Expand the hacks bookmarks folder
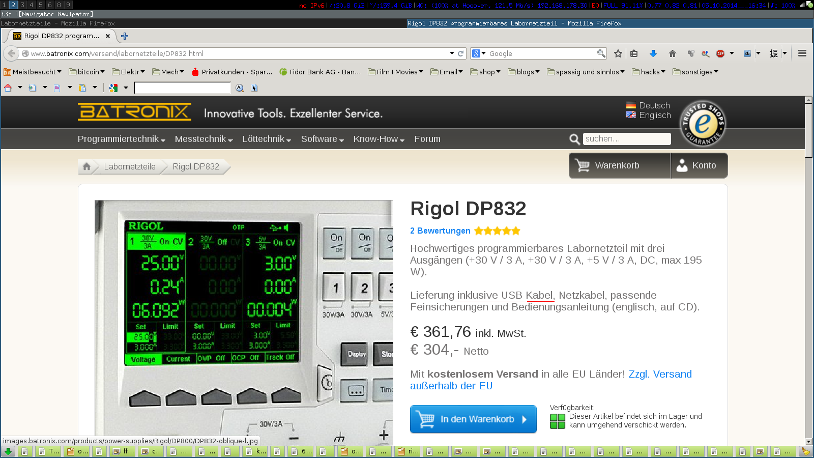 [x=649, y=72]
